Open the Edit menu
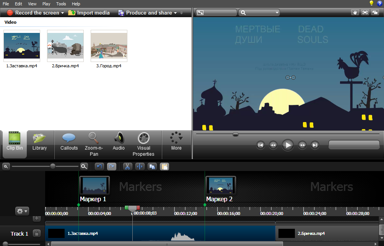 pyautogui.click(x=18, y=4)
